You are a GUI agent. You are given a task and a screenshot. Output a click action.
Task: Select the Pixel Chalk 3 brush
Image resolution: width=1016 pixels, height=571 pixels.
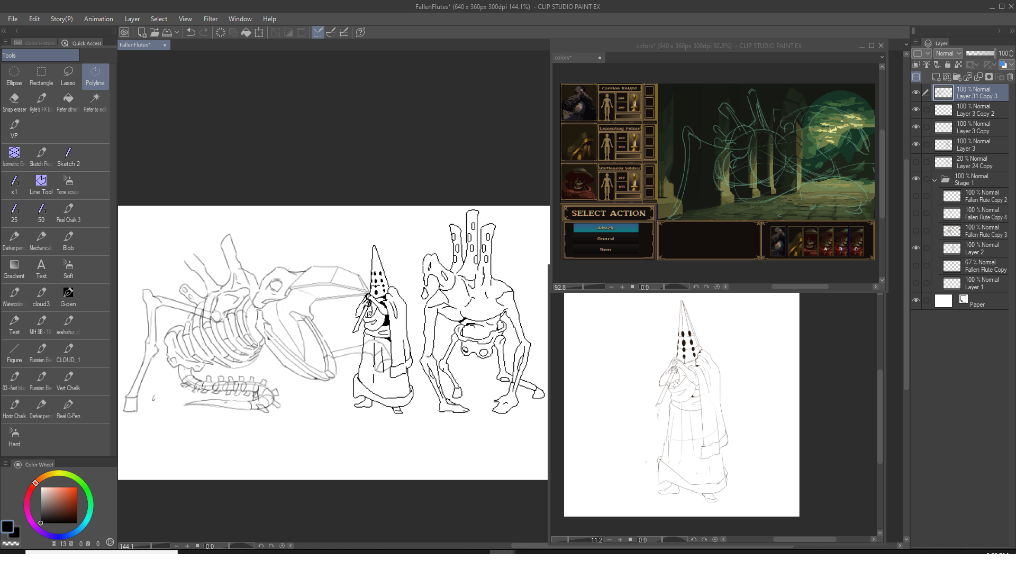(68, 213)
